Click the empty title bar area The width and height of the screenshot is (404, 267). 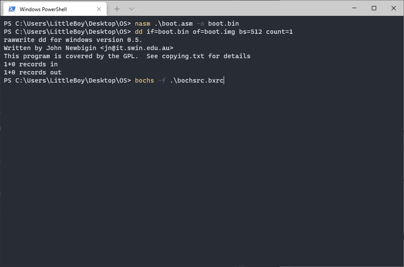[239, 9]
